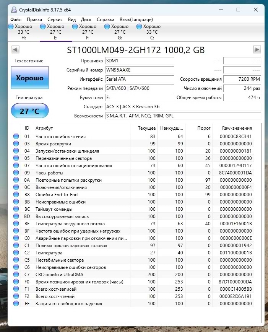This screenshot has width=268, height=332.
Task: Click status orb for attribute F0 row
Action: click(x=16, y=282)
